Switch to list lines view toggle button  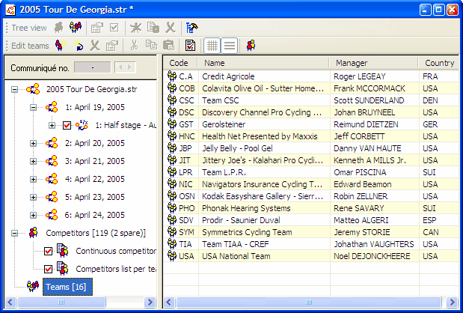[x=230, y=46]
